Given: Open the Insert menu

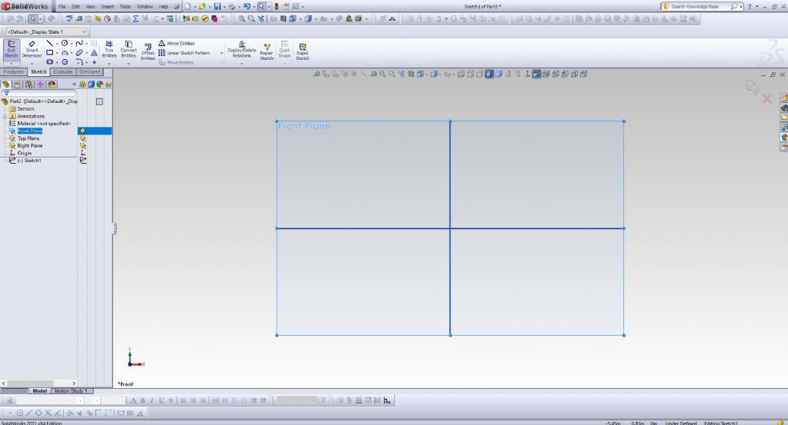Looking at the screenshot, I should [108, 6].
